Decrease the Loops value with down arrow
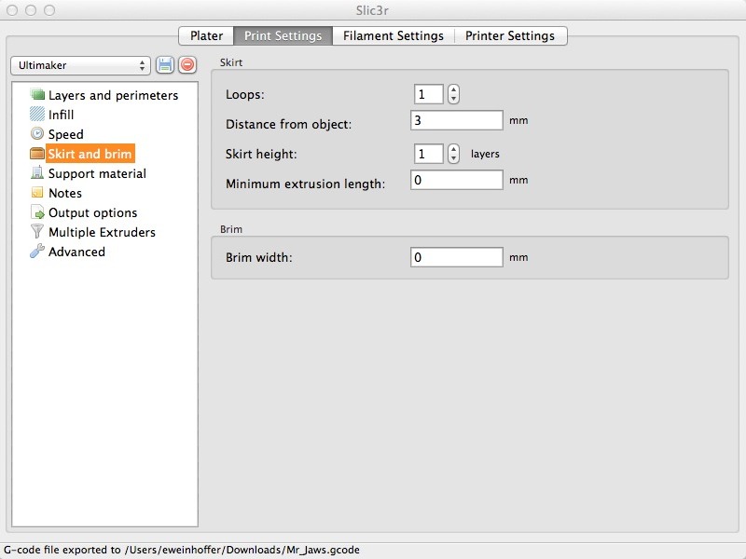Image resolution: width=746 pixels, height=559 pixels. click(453, 99)
